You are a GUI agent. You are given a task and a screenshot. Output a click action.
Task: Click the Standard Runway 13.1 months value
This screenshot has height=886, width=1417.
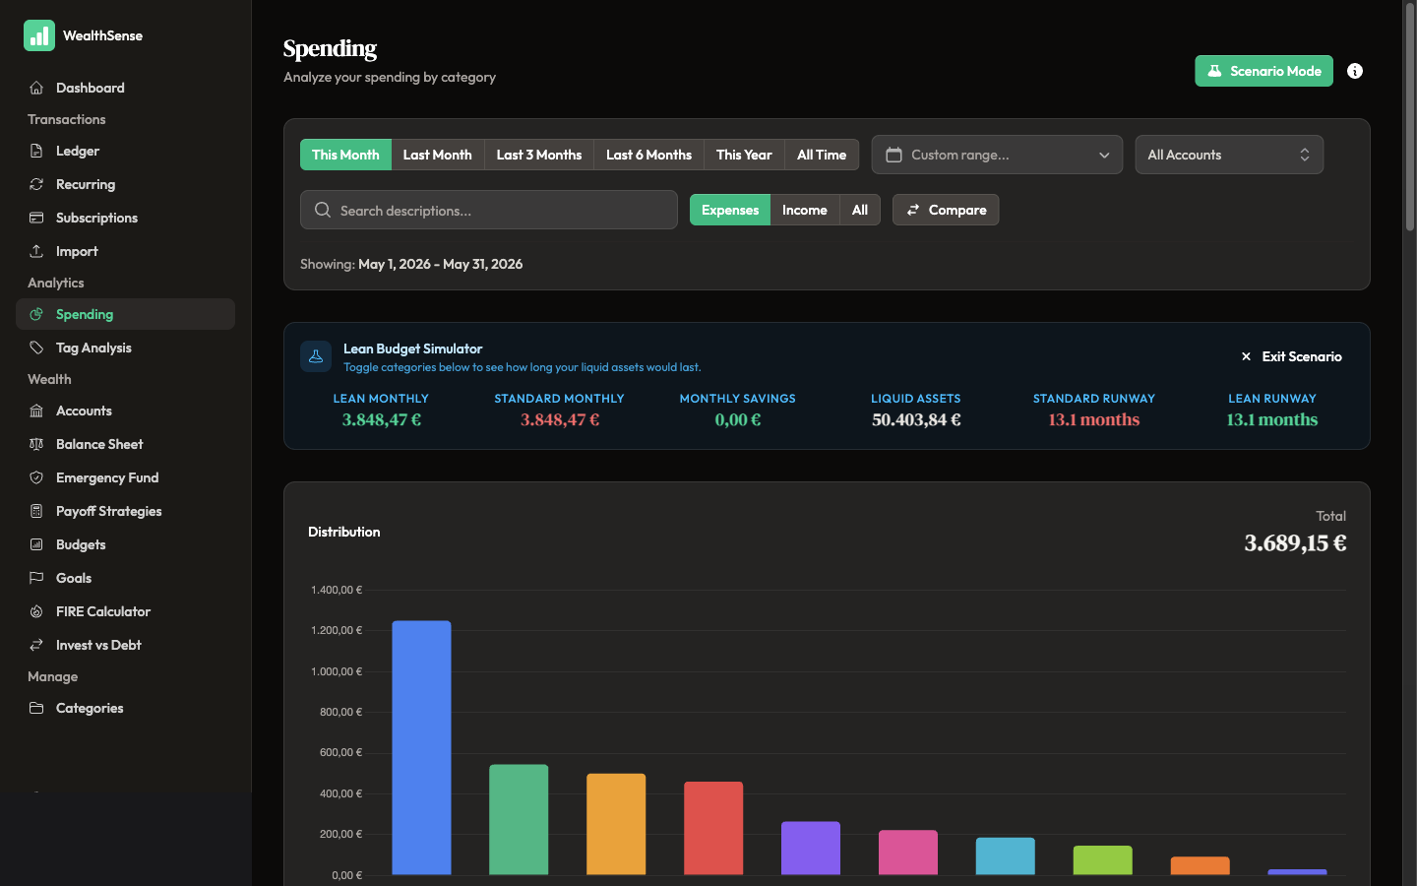coord(1093,419)
